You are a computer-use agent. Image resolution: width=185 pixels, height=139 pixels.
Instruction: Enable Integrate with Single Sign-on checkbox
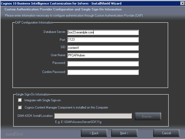point(20,100)
